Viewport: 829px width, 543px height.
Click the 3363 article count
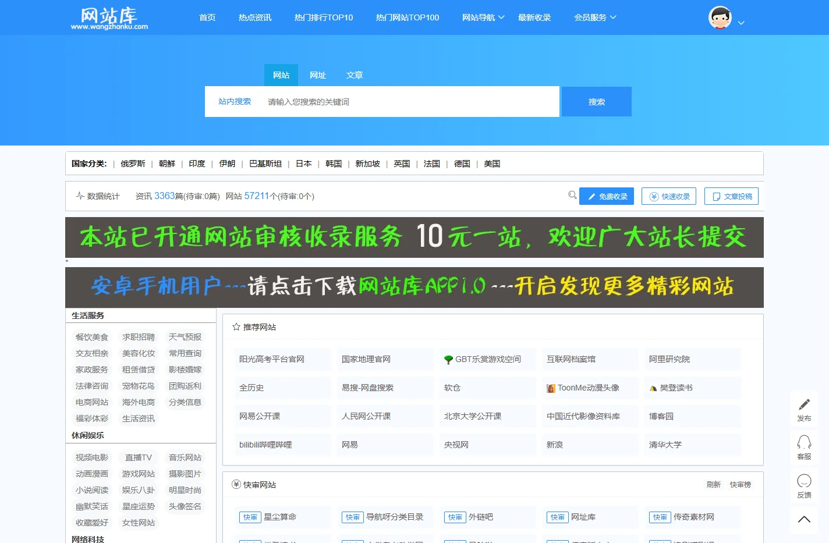click(165, 196)
